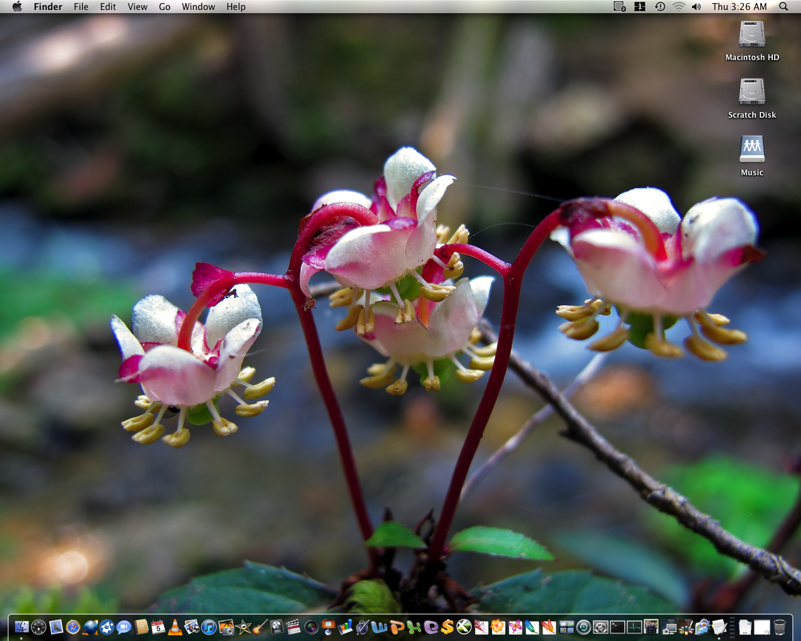Launch iTunes music note icon
The image size is (801, 641).
209,627
